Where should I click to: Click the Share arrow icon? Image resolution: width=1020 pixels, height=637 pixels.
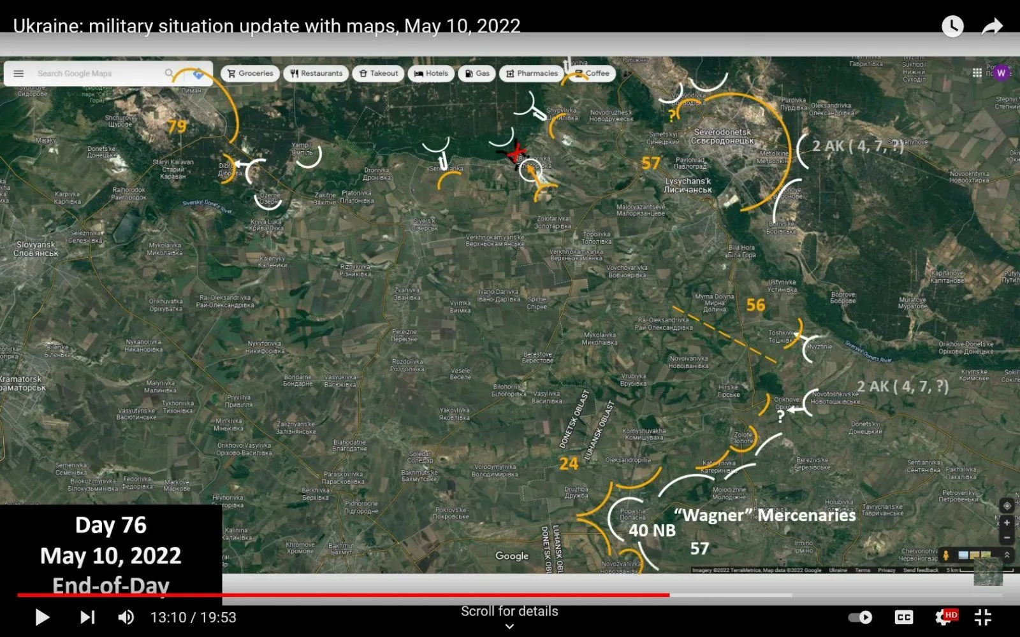click(x=992, y=26)
